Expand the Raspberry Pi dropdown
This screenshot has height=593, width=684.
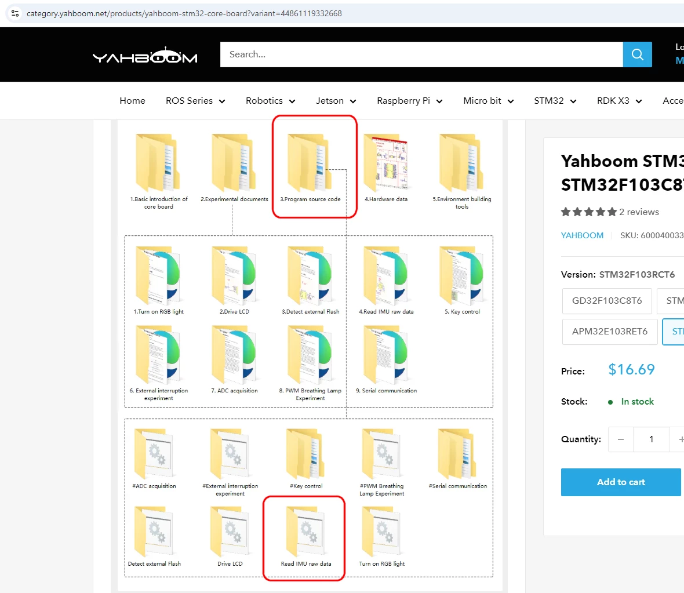(x=410, y=101)
